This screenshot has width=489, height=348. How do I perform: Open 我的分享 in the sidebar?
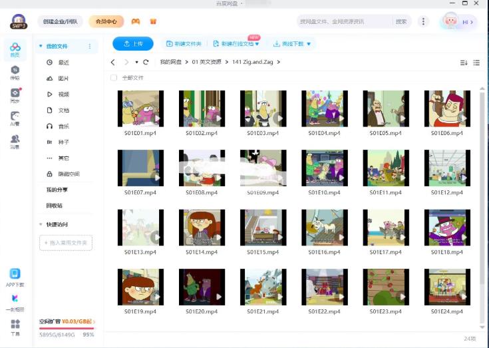pos(57,190)
